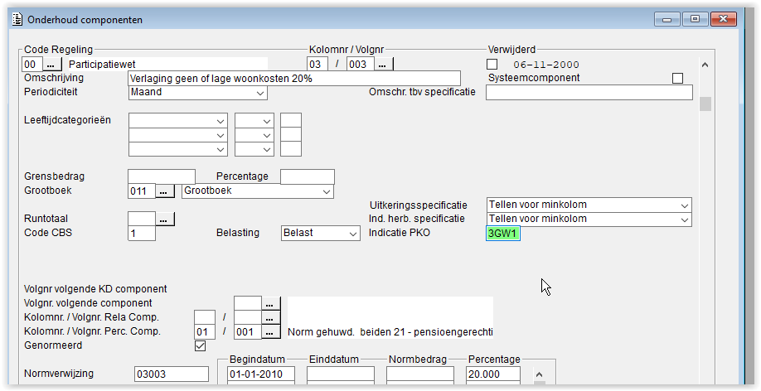Click the Omschrijving text field
The image size is (761, 391).
(294, 78)
